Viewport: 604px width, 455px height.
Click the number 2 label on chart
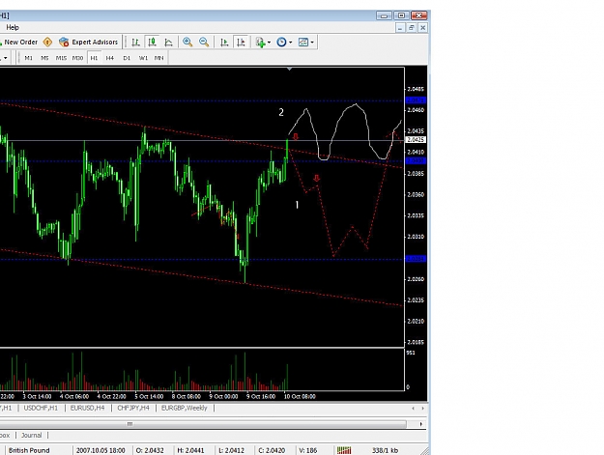pyautogui.click(x=281, y=112)
